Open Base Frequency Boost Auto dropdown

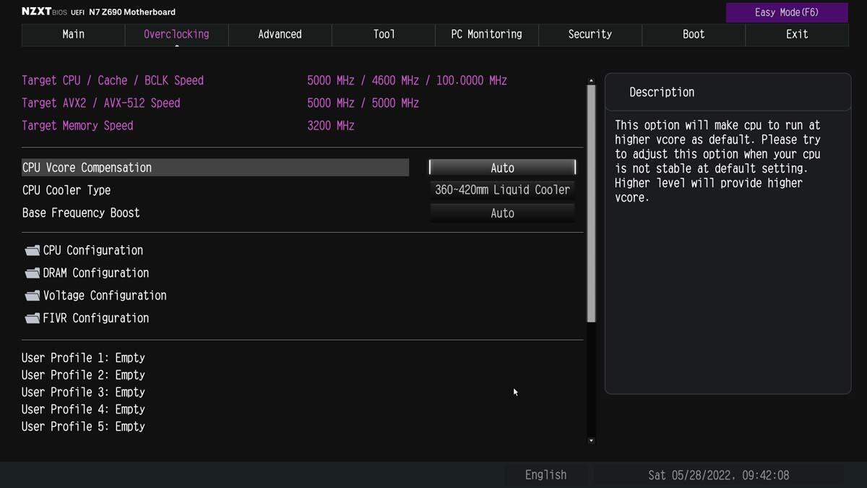(502, 213)
